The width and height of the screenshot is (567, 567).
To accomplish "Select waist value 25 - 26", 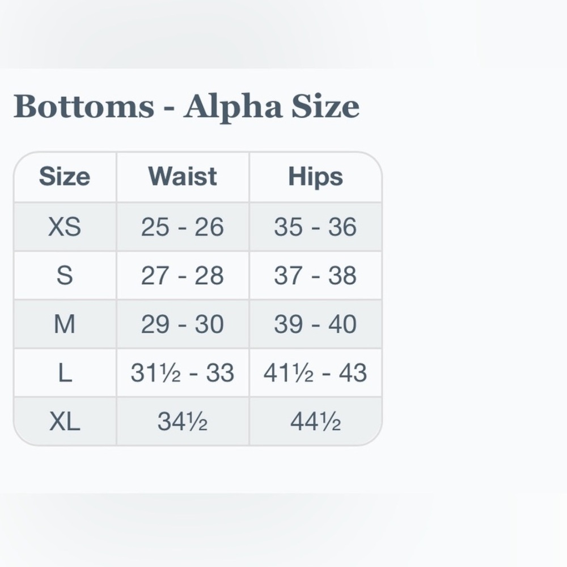I will coord(183,227).
